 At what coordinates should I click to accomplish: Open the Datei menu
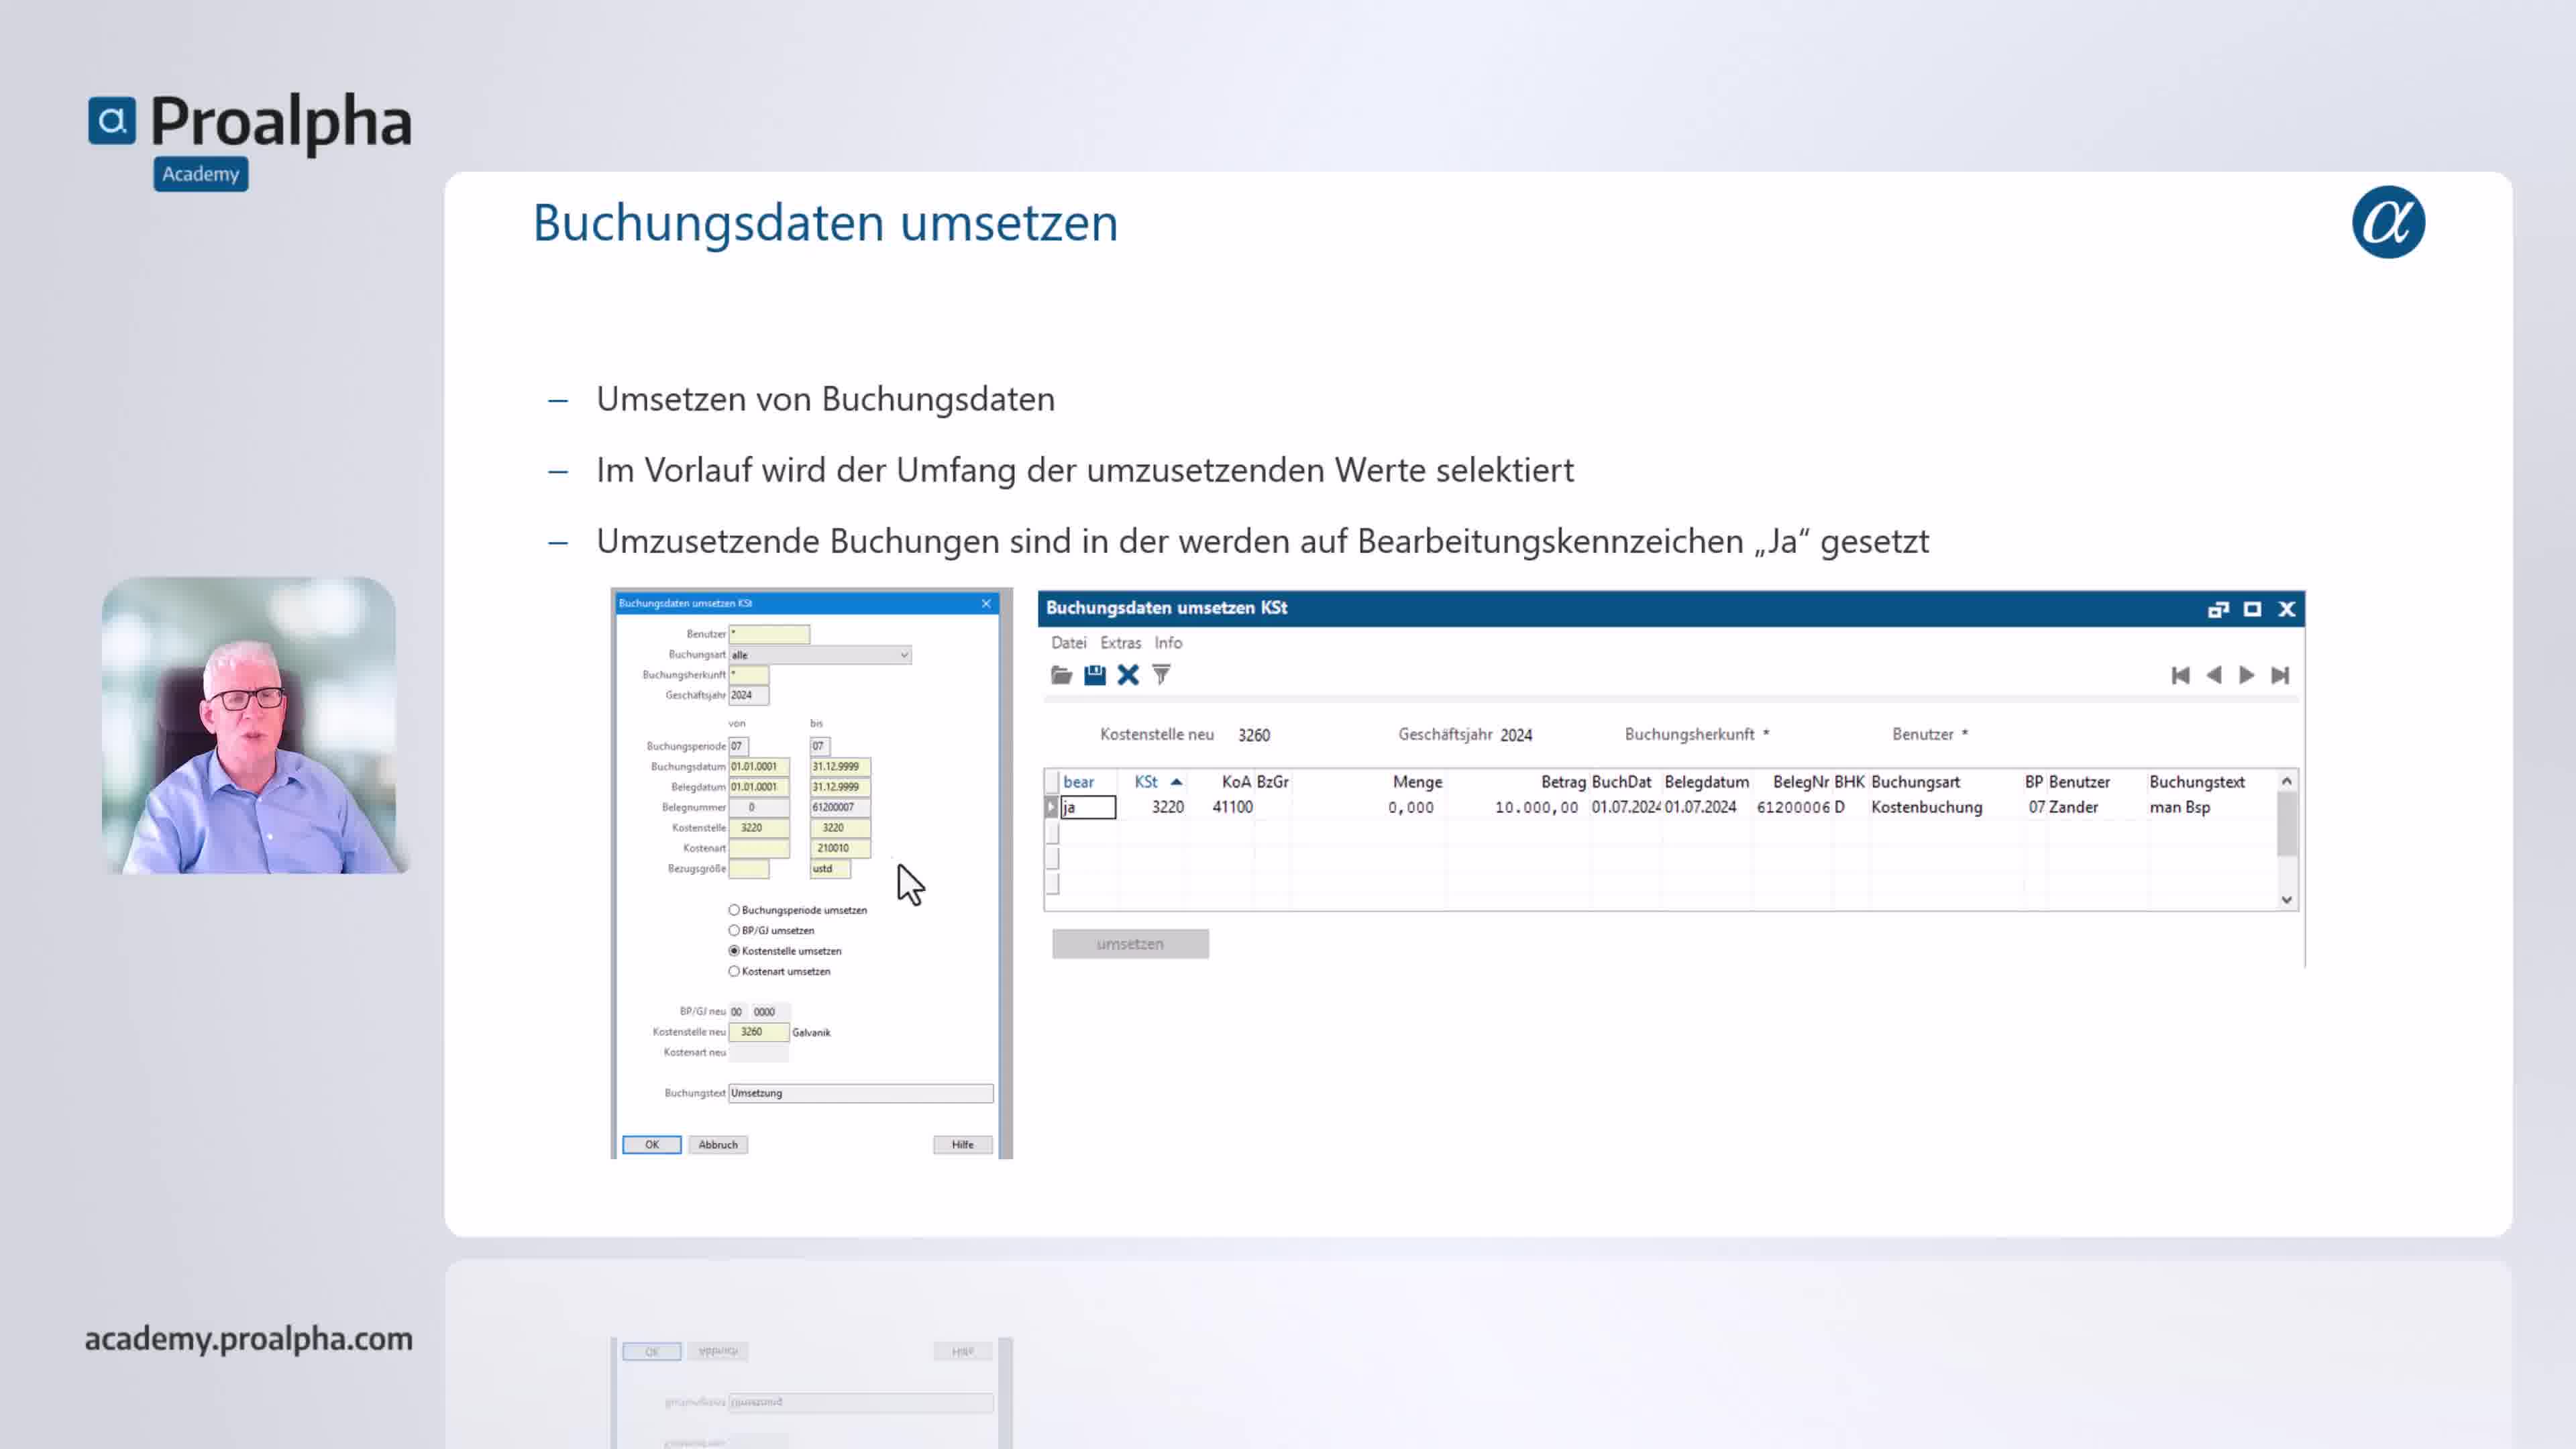click(x=1068, y=643)
